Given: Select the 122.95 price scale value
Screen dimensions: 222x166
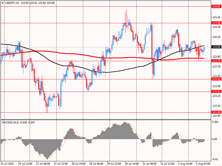Looking at the screenshot, I should click(x=216, y=116).
